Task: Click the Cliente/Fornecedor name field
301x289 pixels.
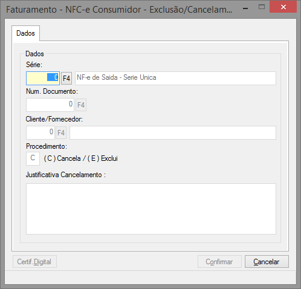Action: pos(173,132)
